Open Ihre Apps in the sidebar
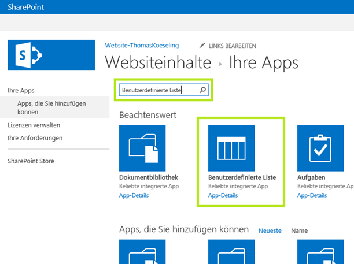The height and width of the screenshot is (264, 354). [21, 90]
